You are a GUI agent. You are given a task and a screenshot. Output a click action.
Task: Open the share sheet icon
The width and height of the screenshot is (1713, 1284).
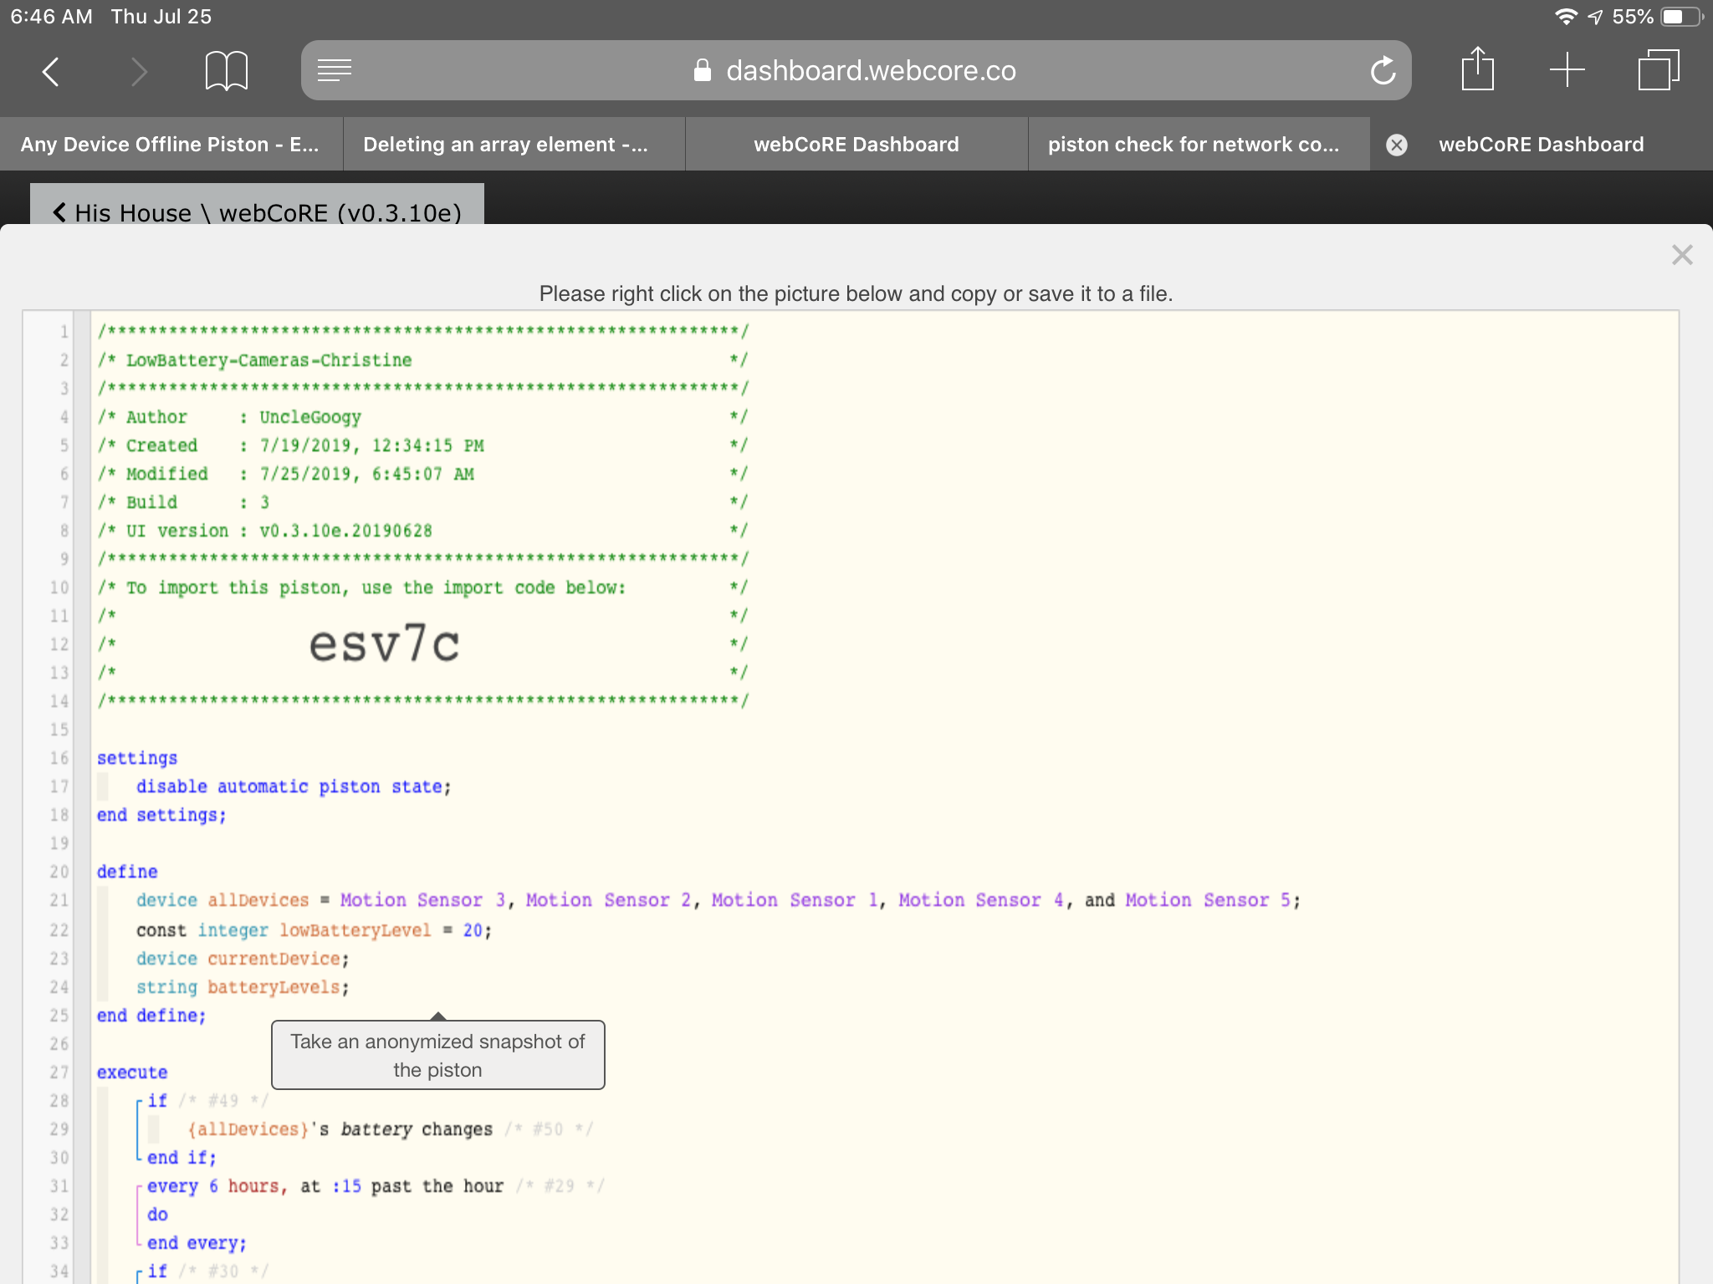(x=1477, y=69)
